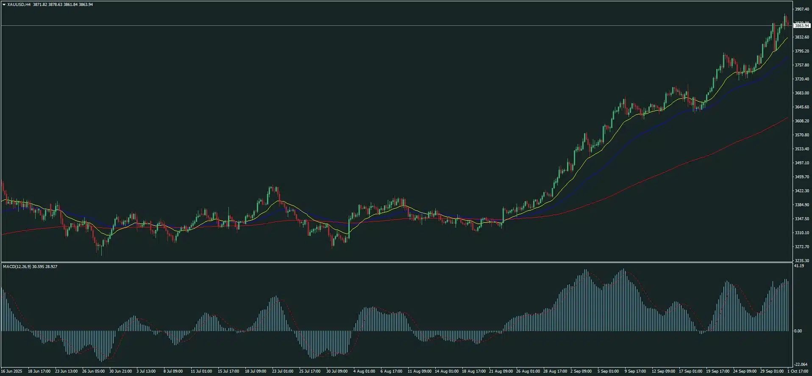Click the 1 Oct 17:00 time label
This screenshot has height=376, width=812.
(x=798, y=371)
